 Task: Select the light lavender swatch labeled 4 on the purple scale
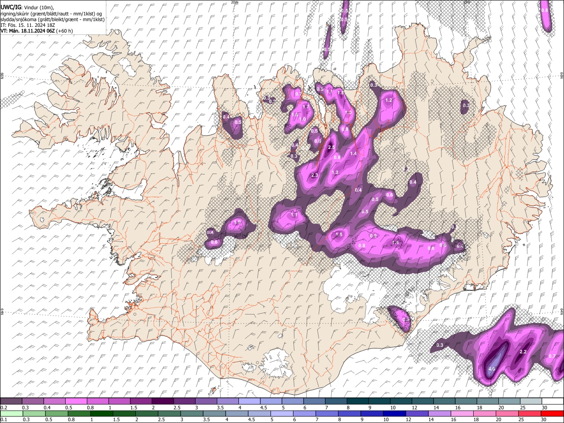[249, 401]
